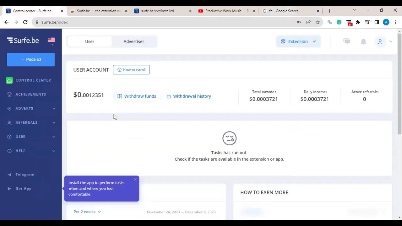Switch to the Advertiser tab
The height and width of the screenshot is (226, 402).
[134, 41]
